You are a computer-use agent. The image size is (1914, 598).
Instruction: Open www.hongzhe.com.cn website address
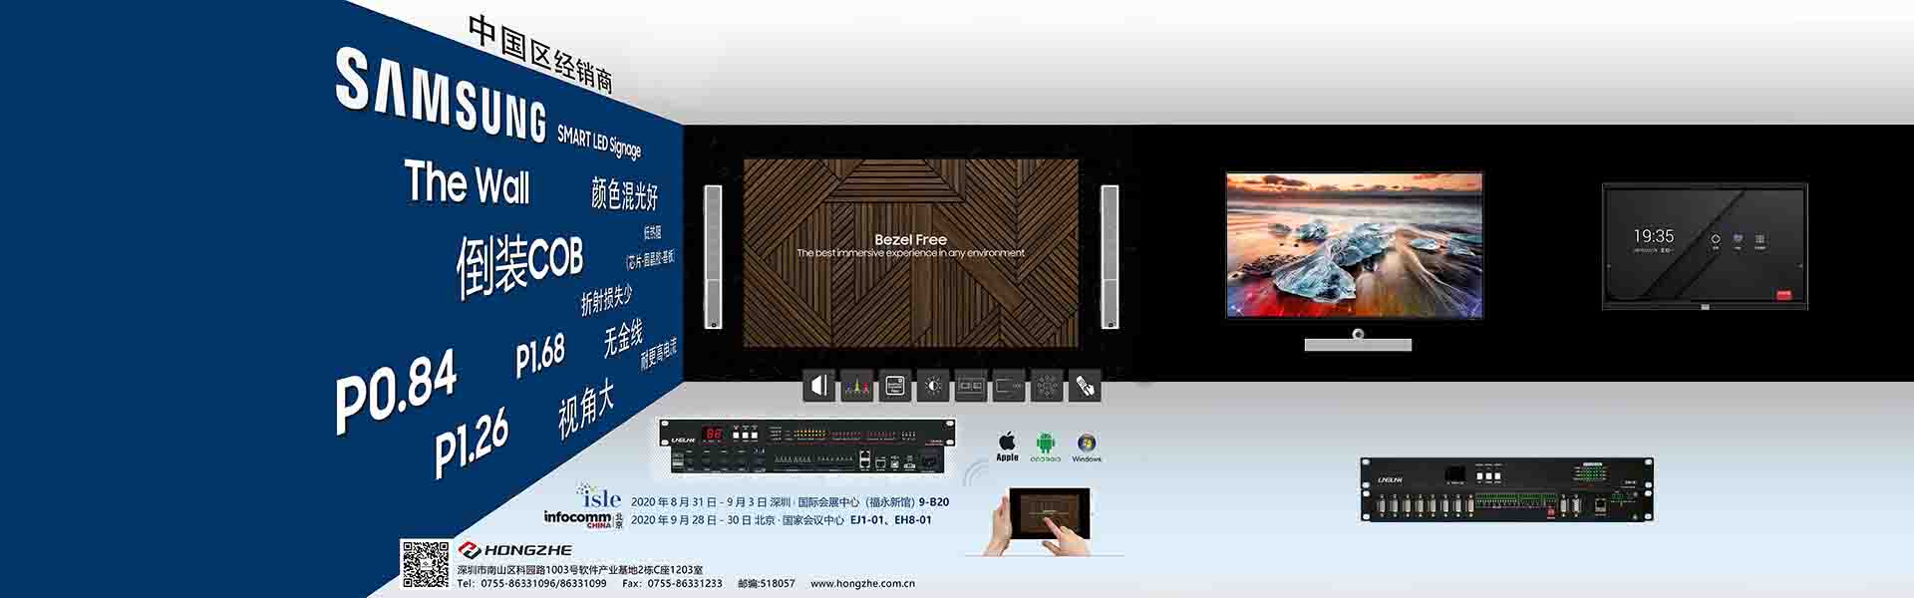point(862,583)
